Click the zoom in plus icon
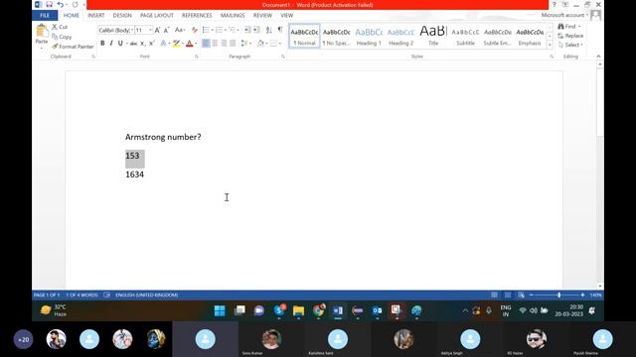Screen dimensions: 636x357 click(x=582, y=296)
